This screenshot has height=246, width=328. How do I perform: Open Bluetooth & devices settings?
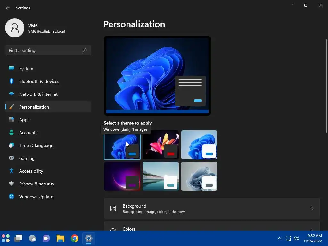(48, 81)
